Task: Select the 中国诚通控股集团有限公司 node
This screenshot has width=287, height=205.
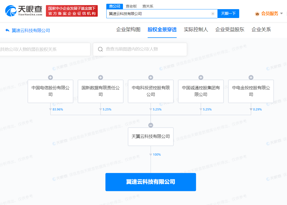Action: (x=201, y=91)
